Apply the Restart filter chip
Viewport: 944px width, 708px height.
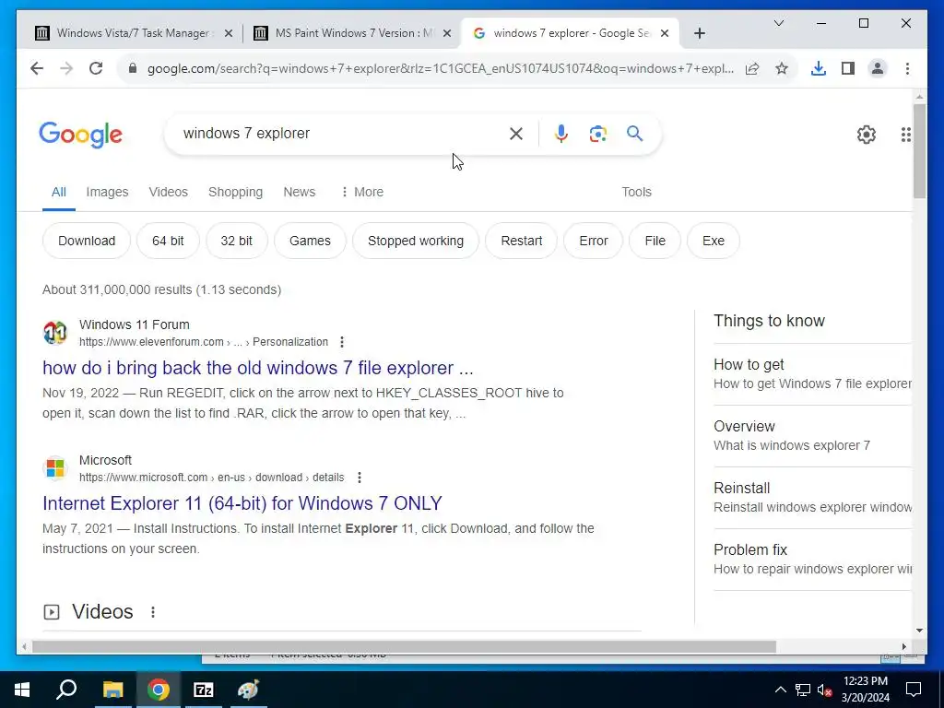522,241
